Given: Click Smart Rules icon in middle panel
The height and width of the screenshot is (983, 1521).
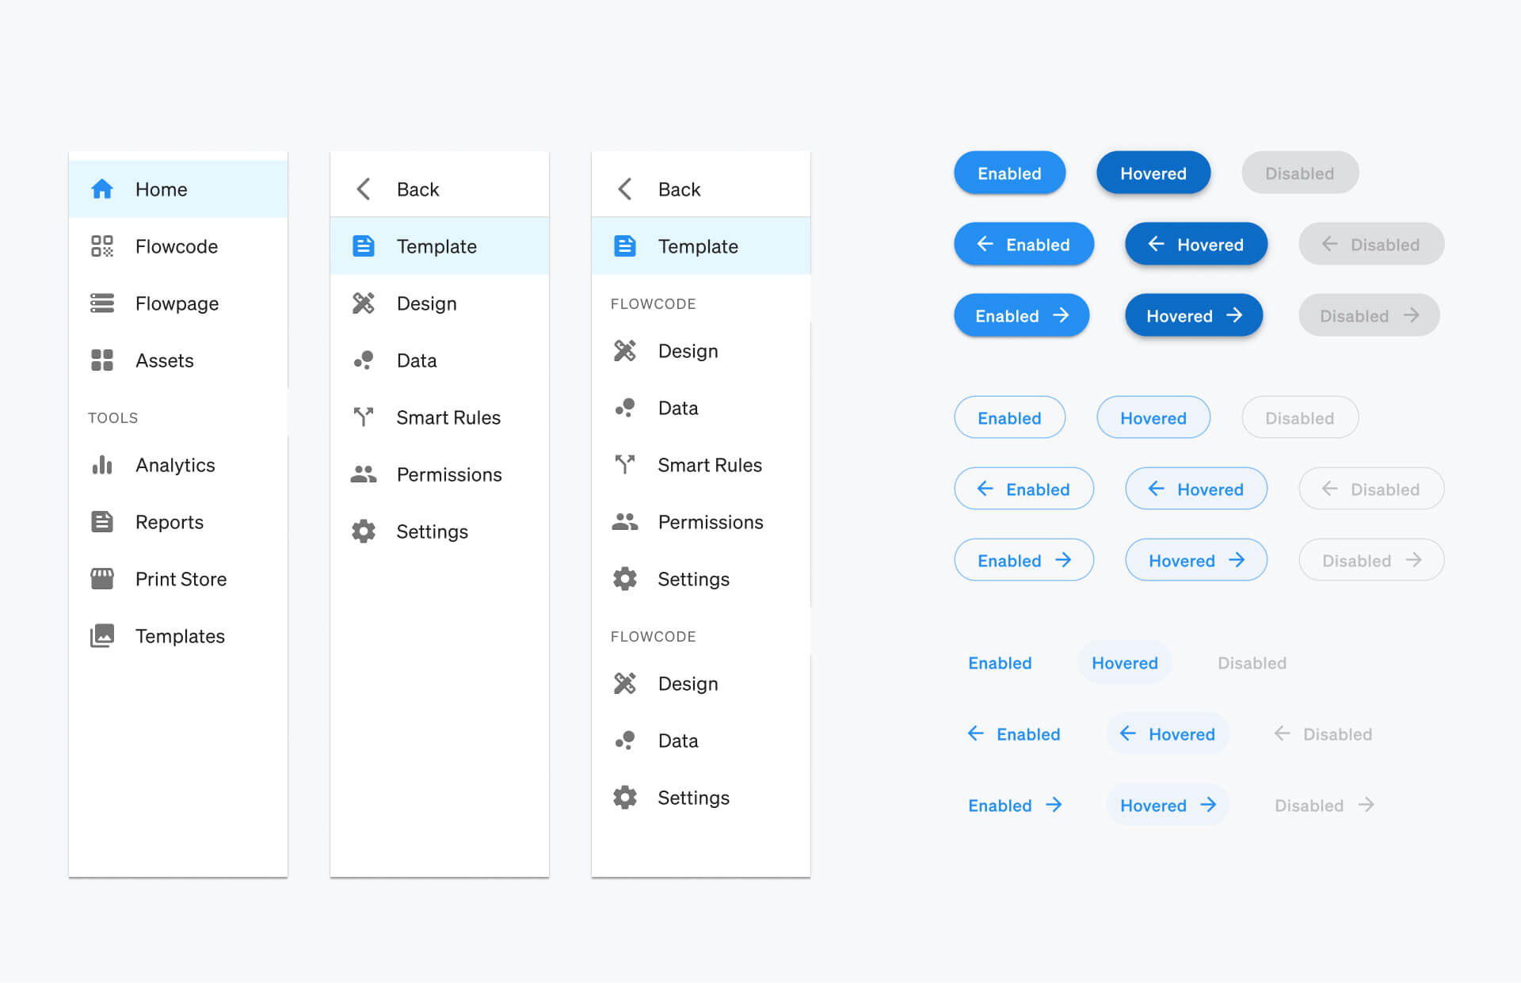Looking at the screenshot, I should tap(364, 417).
